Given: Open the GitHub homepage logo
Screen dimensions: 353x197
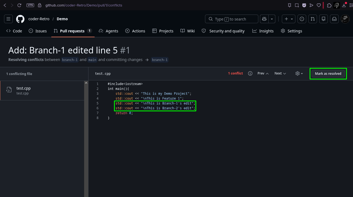Looking at the screenshot, I should [x=20, y=19].
